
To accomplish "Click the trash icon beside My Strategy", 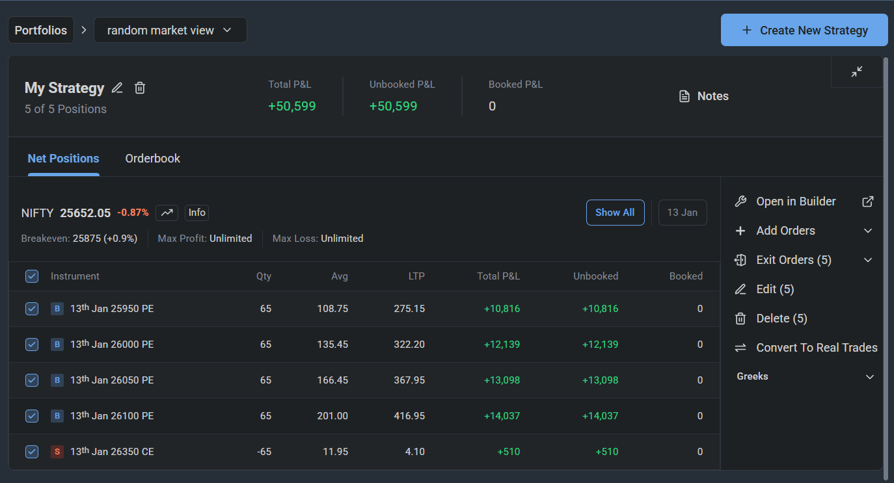I will (140, 88).
